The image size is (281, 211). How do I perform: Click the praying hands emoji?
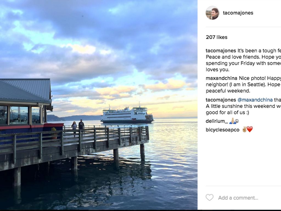pos(232,121)
